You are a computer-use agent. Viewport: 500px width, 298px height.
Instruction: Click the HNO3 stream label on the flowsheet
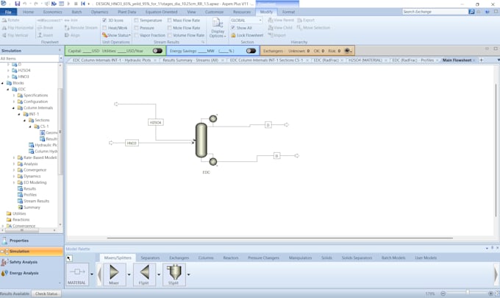(132, 143)
